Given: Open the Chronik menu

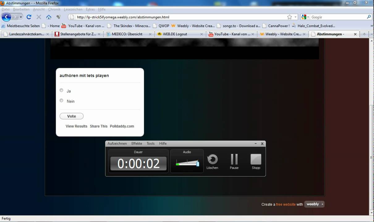Looking at the screenshot, I should [54, 10].
